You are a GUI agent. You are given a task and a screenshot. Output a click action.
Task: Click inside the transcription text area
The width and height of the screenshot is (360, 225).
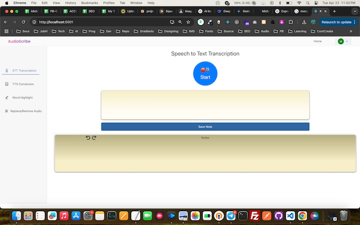click(205, 105)
